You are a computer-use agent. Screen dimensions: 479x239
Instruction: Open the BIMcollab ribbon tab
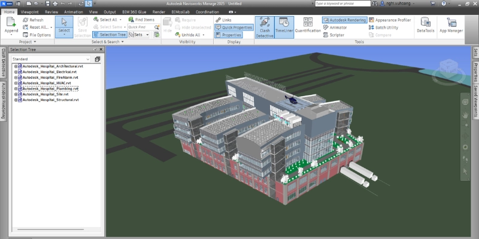(x=181, y=12)
